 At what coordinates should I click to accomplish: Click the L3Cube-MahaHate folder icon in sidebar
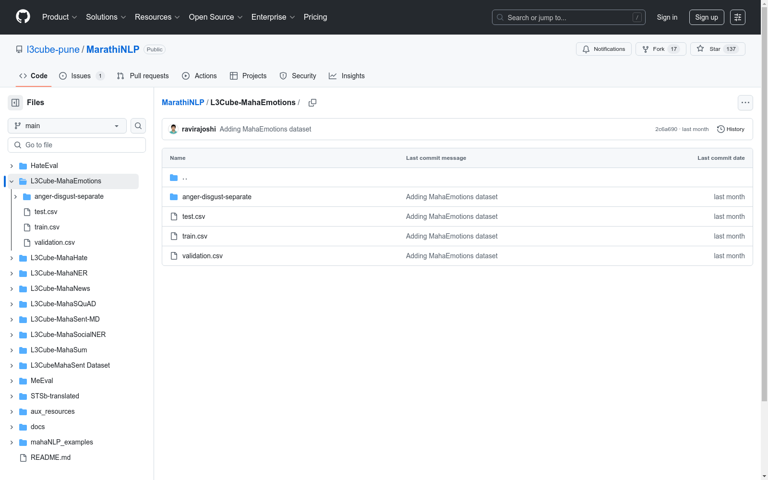coord(23,258)
